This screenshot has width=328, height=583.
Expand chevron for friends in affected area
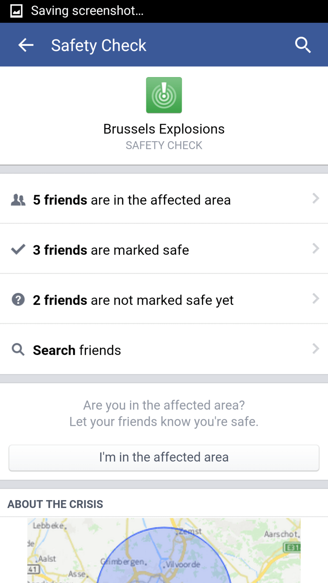click(315, 199)
